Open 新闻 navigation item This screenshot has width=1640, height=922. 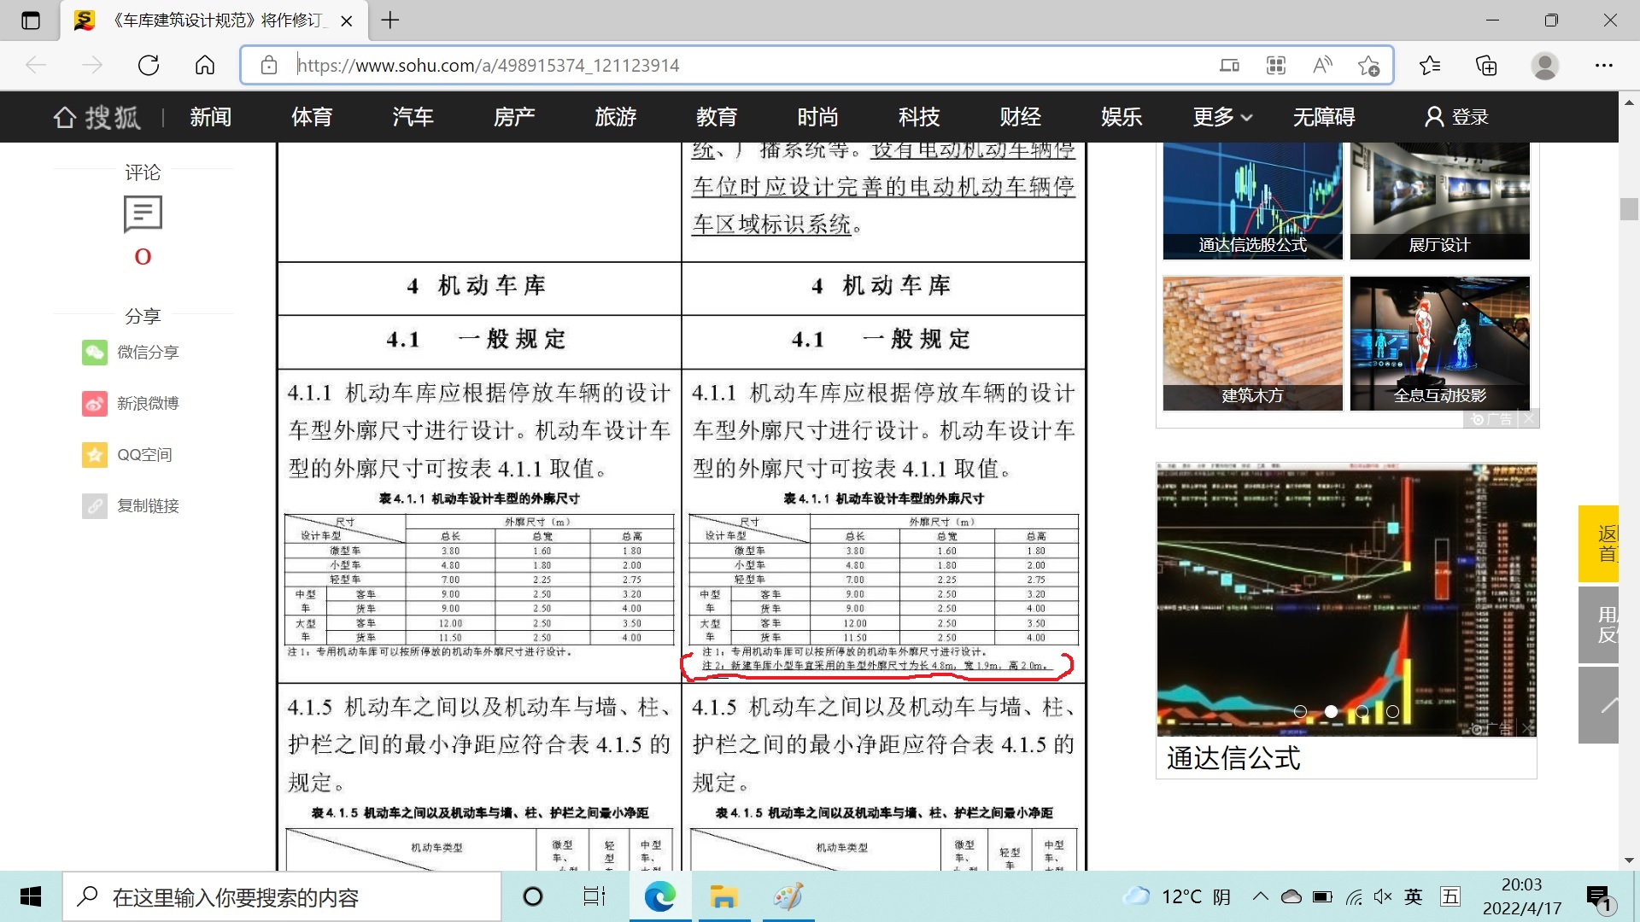tap(210, 117)
